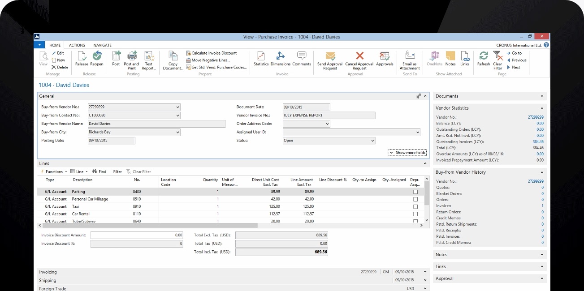Tick the checkbox in the Taxi row

click(x=415, y=206)
